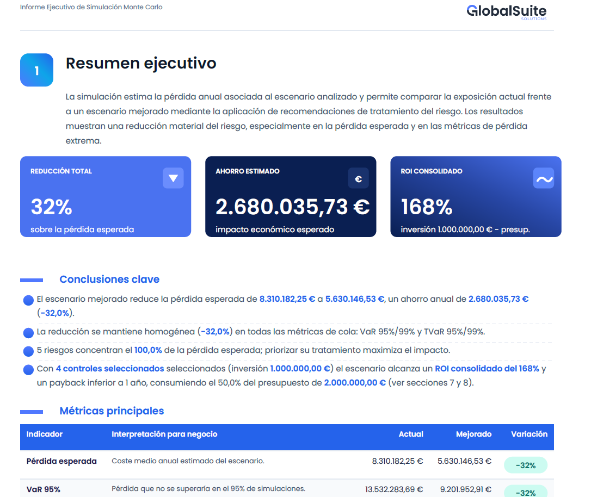The width and height of the screenshot is (591, 497).
Task: Click the bullet beside the 4 controles conclusion
Action: 28,370
